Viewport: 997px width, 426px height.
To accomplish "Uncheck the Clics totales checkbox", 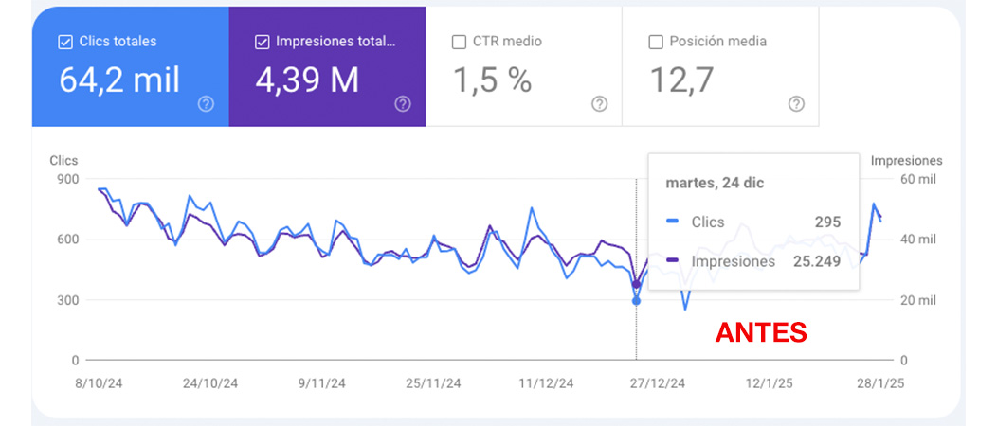I will [x=65, y=42].
